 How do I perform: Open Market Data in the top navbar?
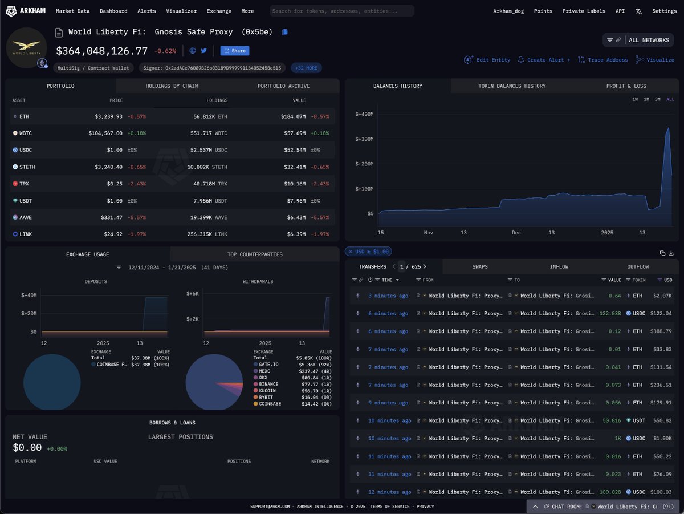click(72, 11)
